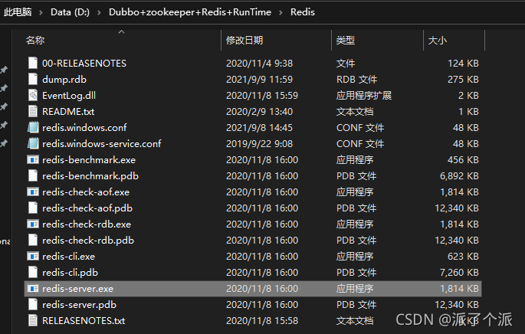Screen dimensions: 525x334
Task: Click the 2019/9/22 9:08 date cell
Action: click(x=259, y=143)
